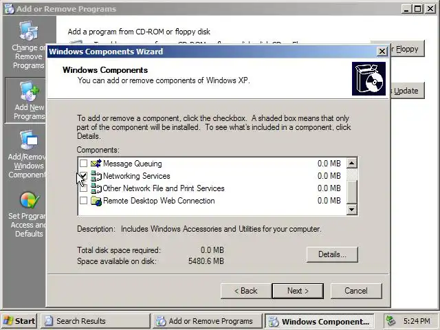This screenshot has height=330, width=440.
Task: Proceed with the Next button
Action: 298,291
